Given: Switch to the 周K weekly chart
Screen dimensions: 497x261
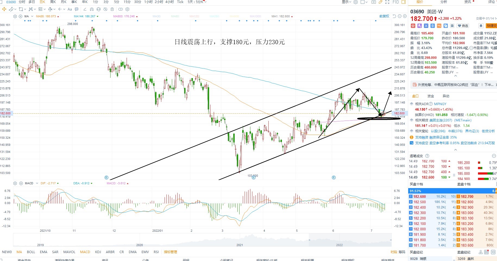Looking at the screenshot, I should [x=53, y=2].
